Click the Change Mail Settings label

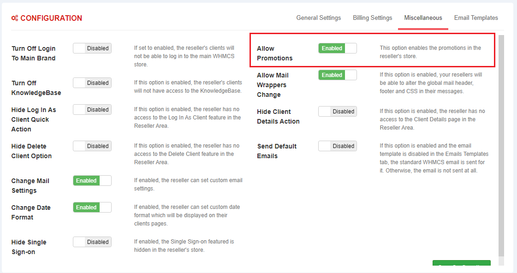click(x=30, y=186)
